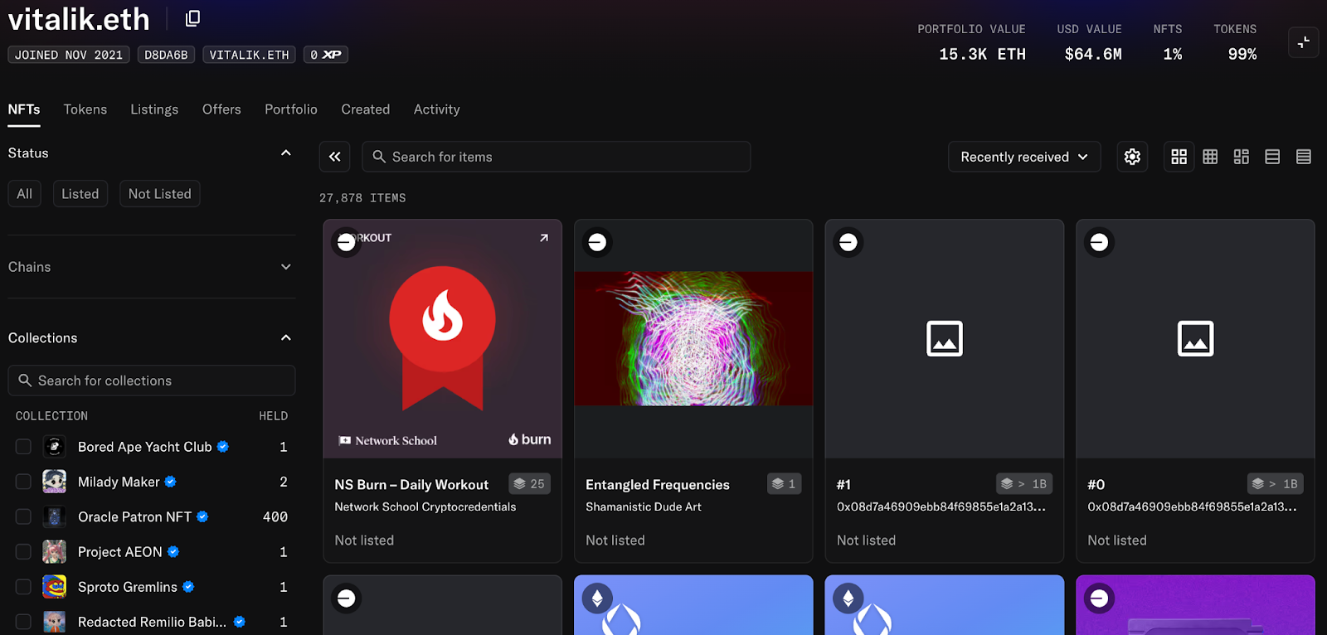Click quantity badge 1 on Entangled Frequencies

[783, 483]
